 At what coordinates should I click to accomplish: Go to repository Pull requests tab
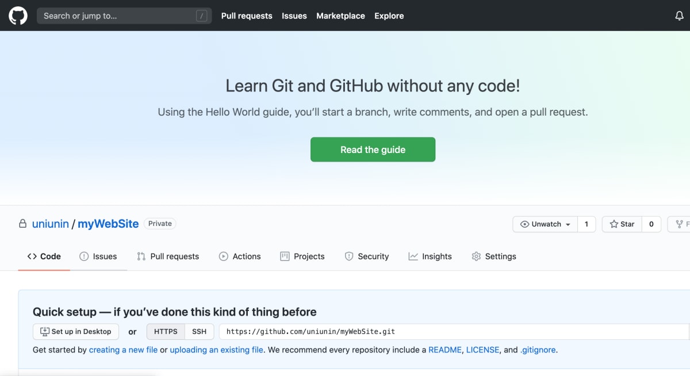pos(168,256)
